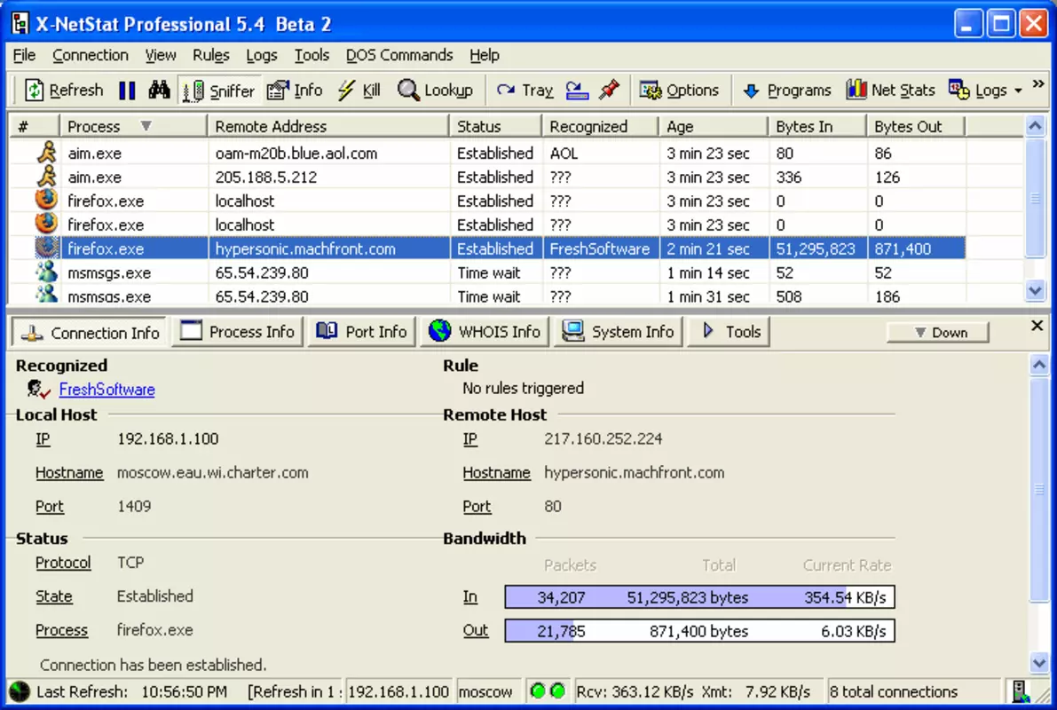The width and height of the screenshot is (1057, 710).
Task: Click the connection list's scroll-down arrow
Action: point(1036,290)
